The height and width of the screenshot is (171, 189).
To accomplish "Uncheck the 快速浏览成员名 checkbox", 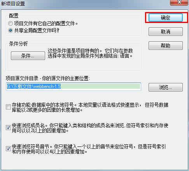I will click(x=8, y=128).
